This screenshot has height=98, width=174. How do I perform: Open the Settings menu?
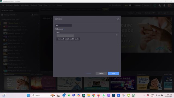coord(34,5)
